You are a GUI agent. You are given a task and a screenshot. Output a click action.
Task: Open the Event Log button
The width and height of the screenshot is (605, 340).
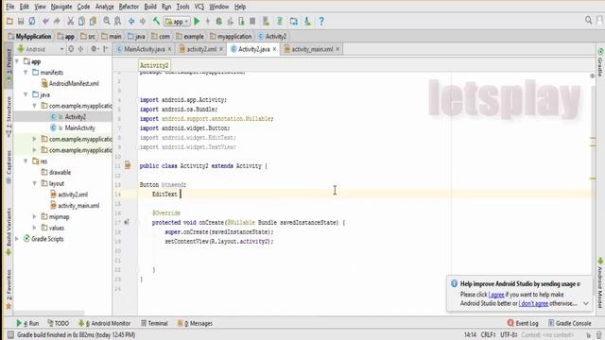[523, 323]
